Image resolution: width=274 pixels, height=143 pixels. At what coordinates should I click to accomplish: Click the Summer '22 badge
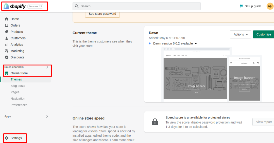click(35, 6)
